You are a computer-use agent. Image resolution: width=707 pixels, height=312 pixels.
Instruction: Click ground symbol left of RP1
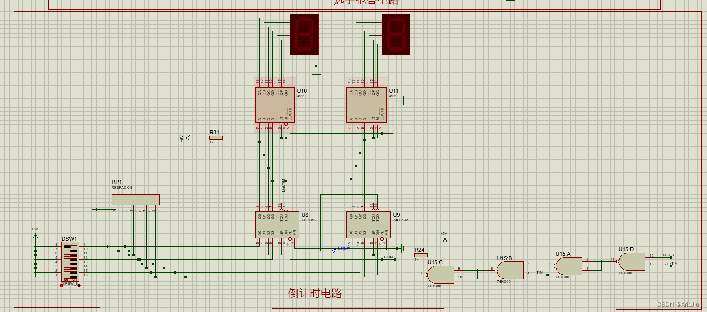pyautogui.click(x=90, y=209)
